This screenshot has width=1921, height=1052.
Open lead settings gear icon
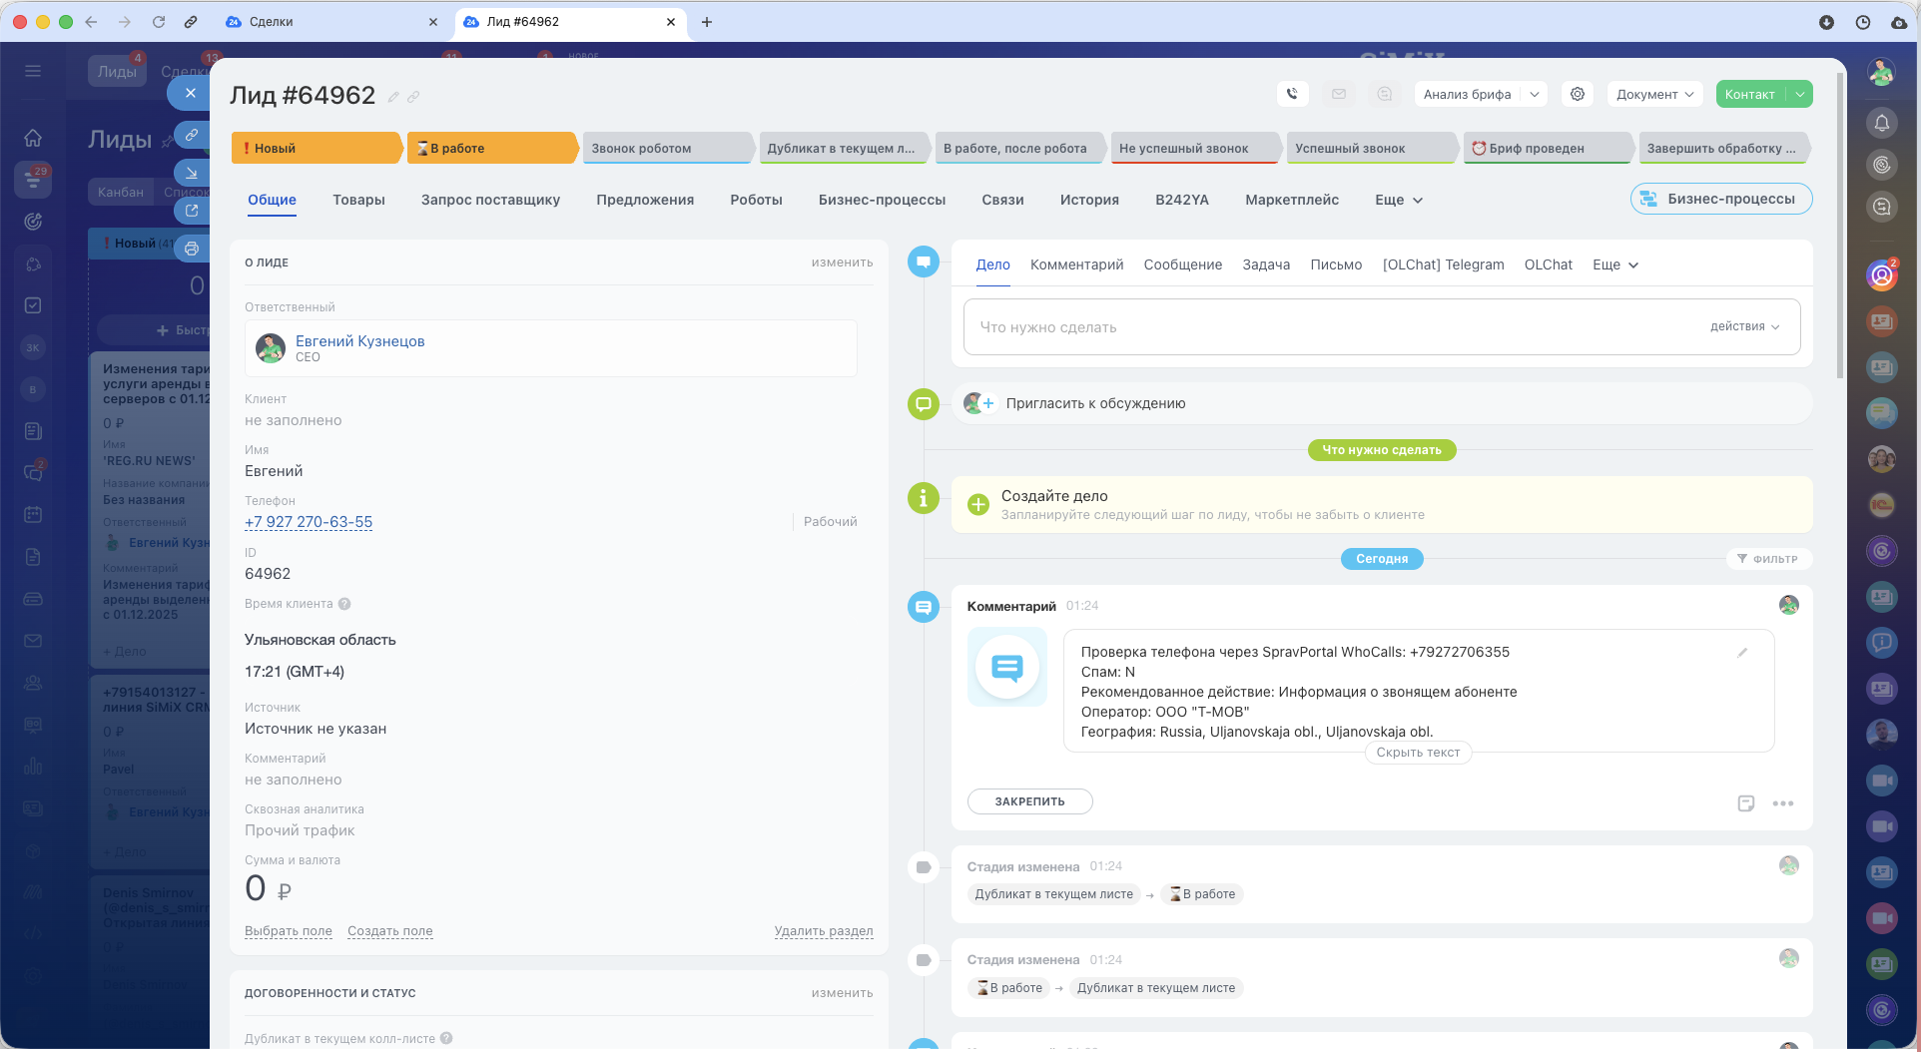[1578, 94]
